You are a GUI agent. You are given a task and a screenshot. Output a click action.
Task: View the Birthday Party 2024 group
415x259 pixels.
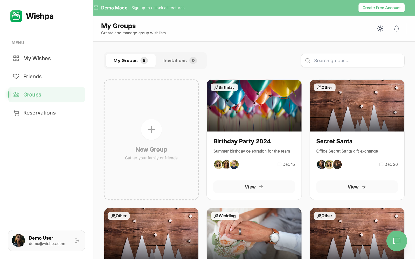pos(254,187)
